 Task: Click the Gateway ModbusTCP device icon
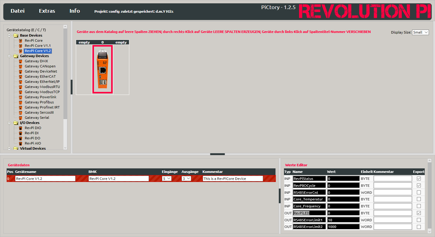pos(21,92)
